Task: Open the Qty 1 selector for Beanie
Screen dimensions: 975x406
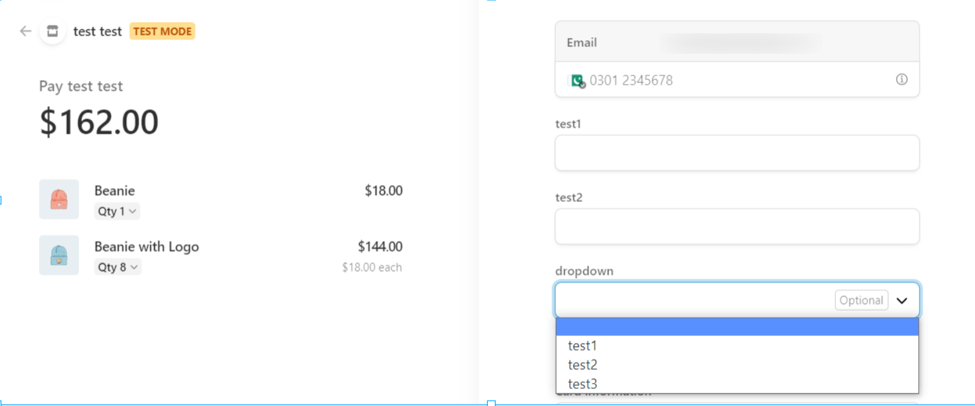Action: tap(117, 212)
